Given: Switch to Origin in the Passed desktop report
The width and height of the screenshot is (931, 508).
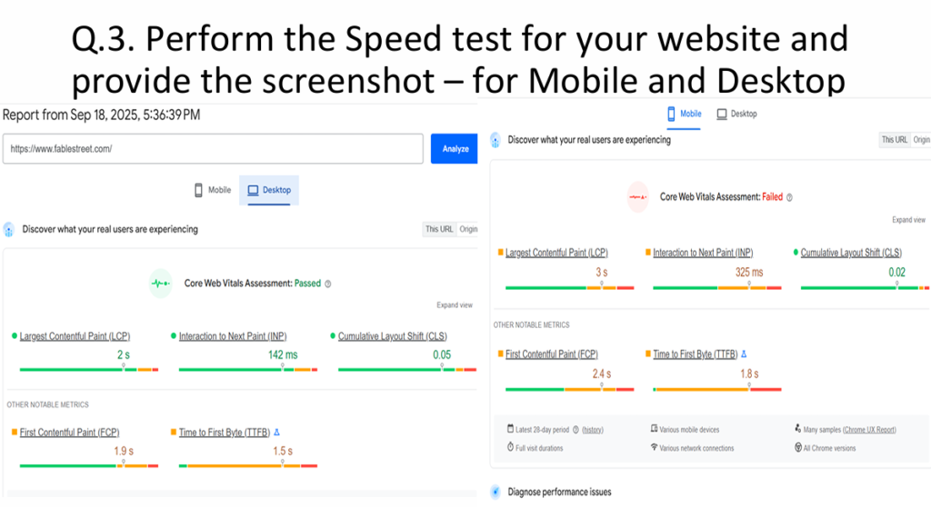Looking at the screenshot, I should click(468, 230).
